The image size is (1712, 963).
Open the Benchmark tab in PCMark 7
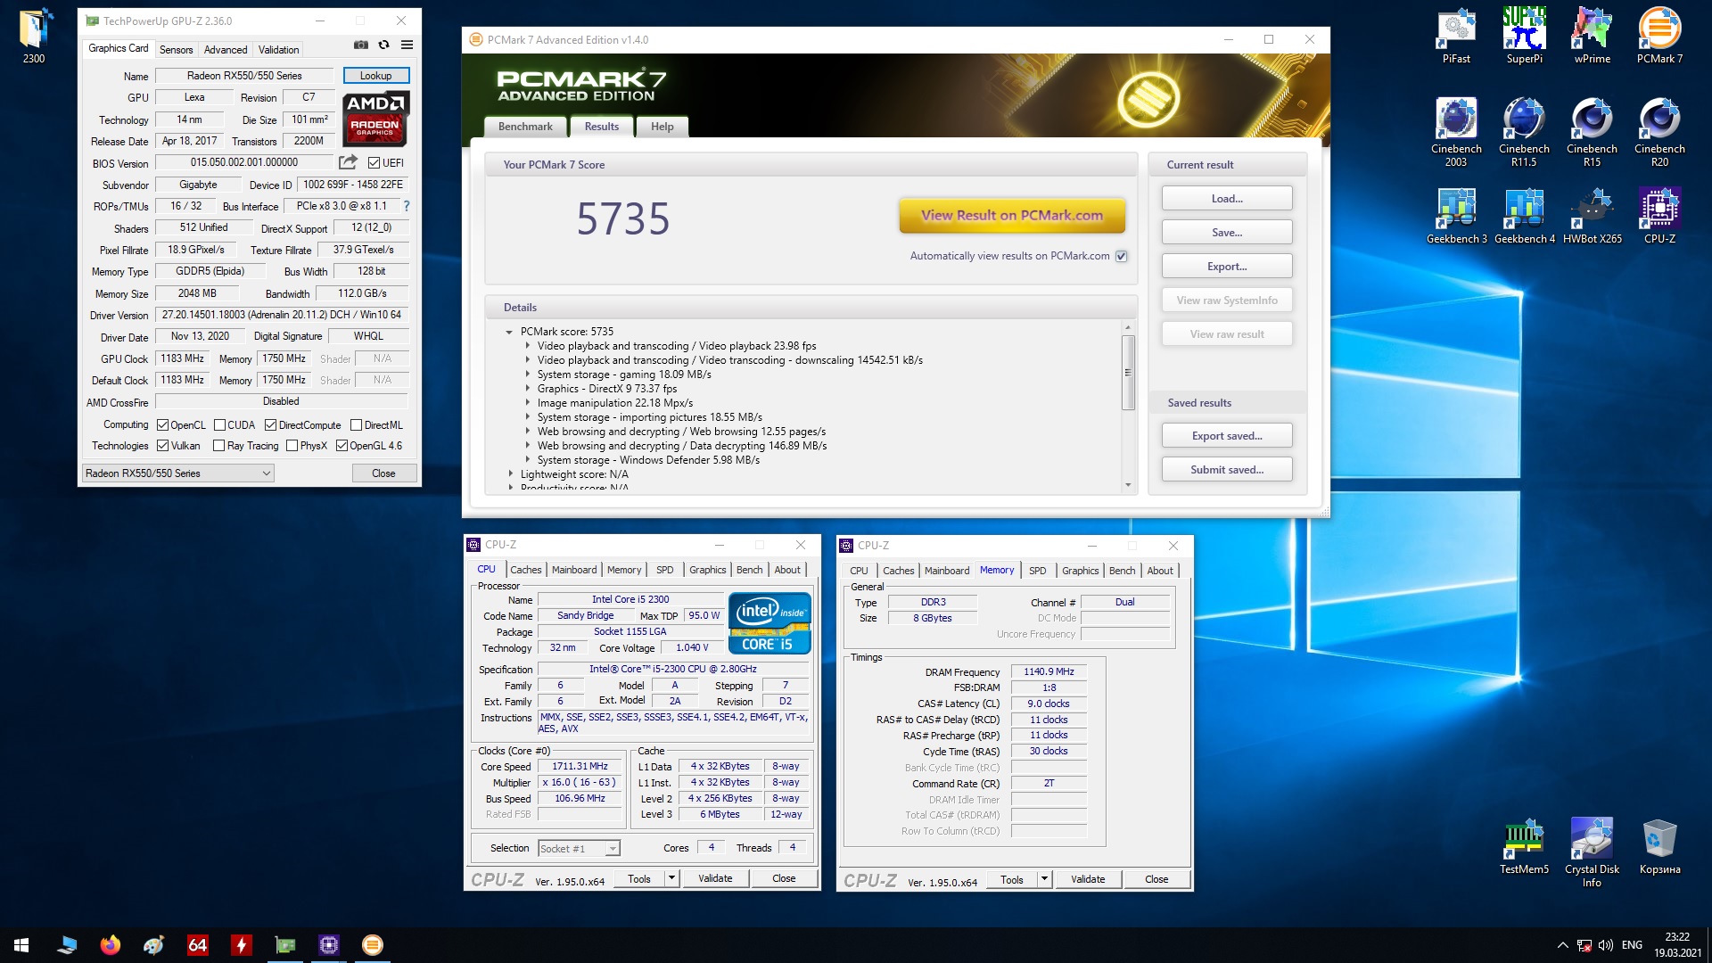pos(525,127)
